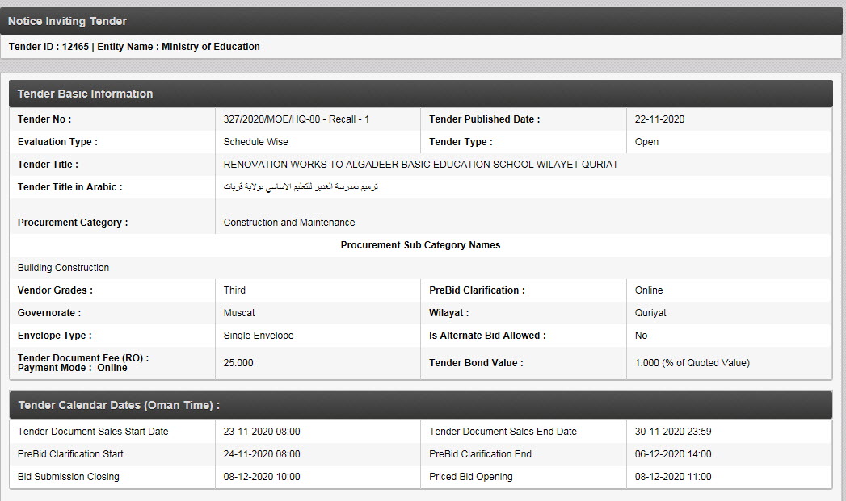Click the Tender Bond Value percentage text
The width and height of the screenshot is (846, 501).
coord(692,363)
